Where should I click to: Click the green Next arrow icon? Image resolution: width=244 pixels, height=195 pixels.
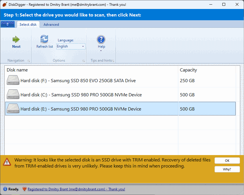16,39
